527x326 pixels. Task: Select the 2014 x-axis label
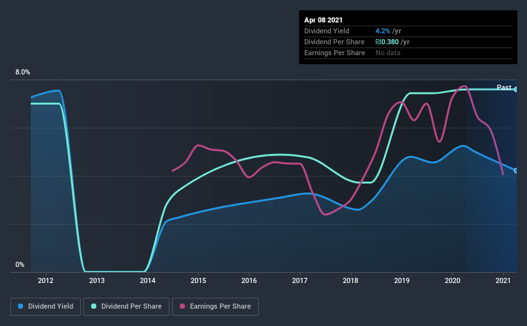click(x=148, y=280)
